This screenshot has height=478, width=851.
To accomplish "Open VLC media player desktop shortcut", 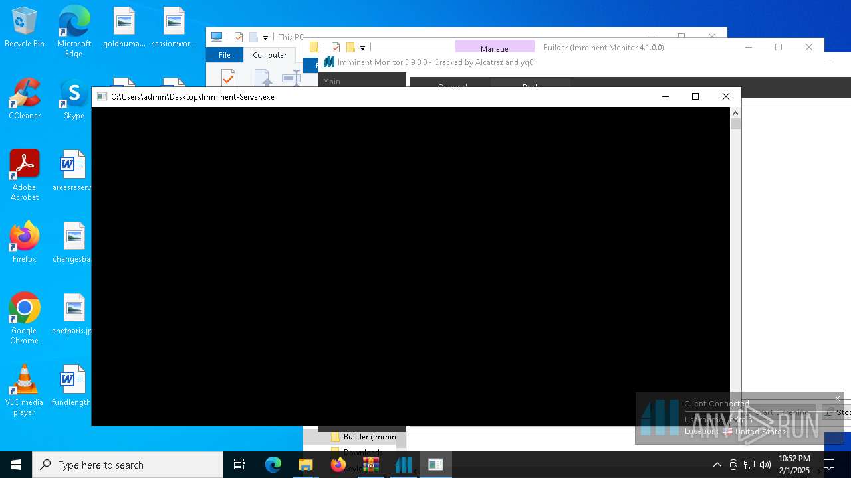I will 24,390.
